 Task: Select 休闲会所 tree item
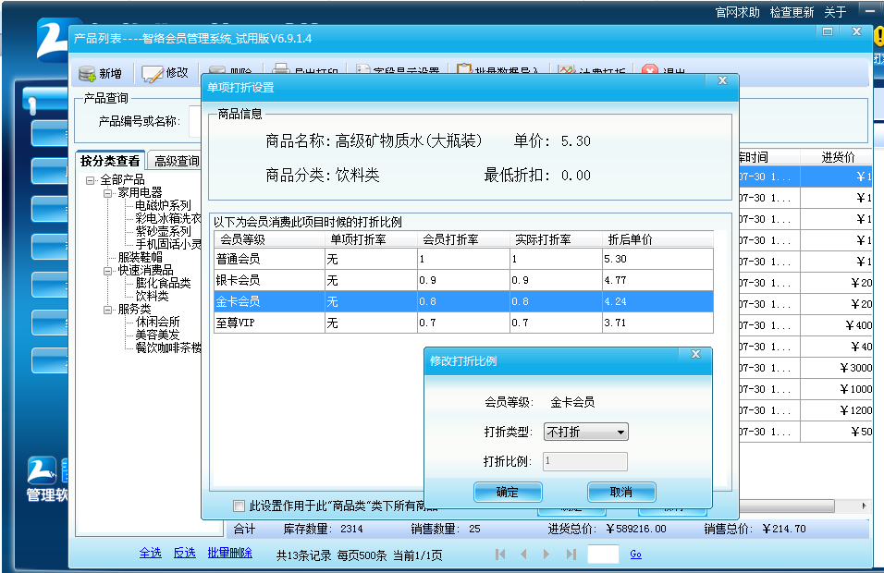[157, 323]
